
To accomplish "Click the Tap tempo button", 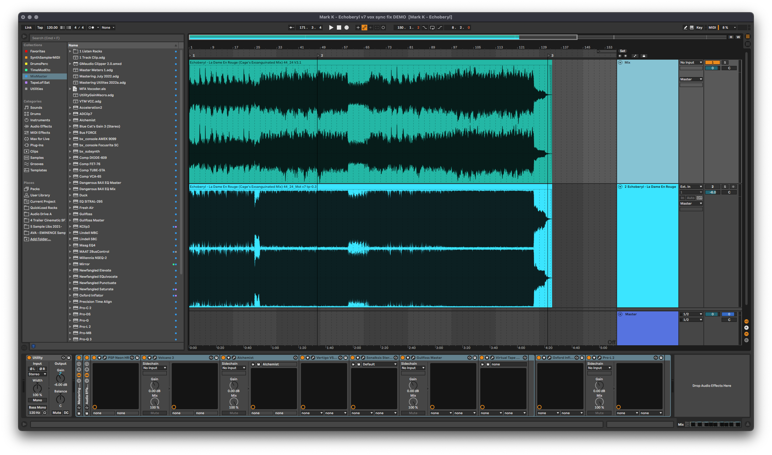I will click(x=40, y=27).
